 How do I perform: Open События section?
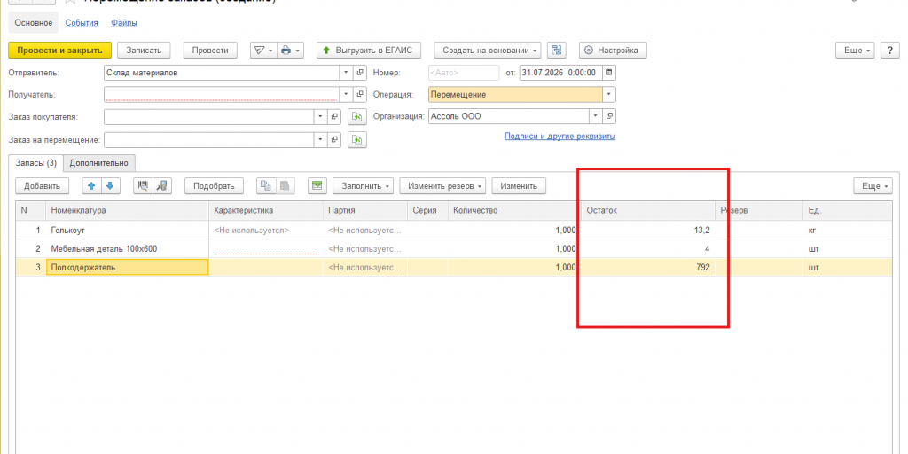(82, 22)
